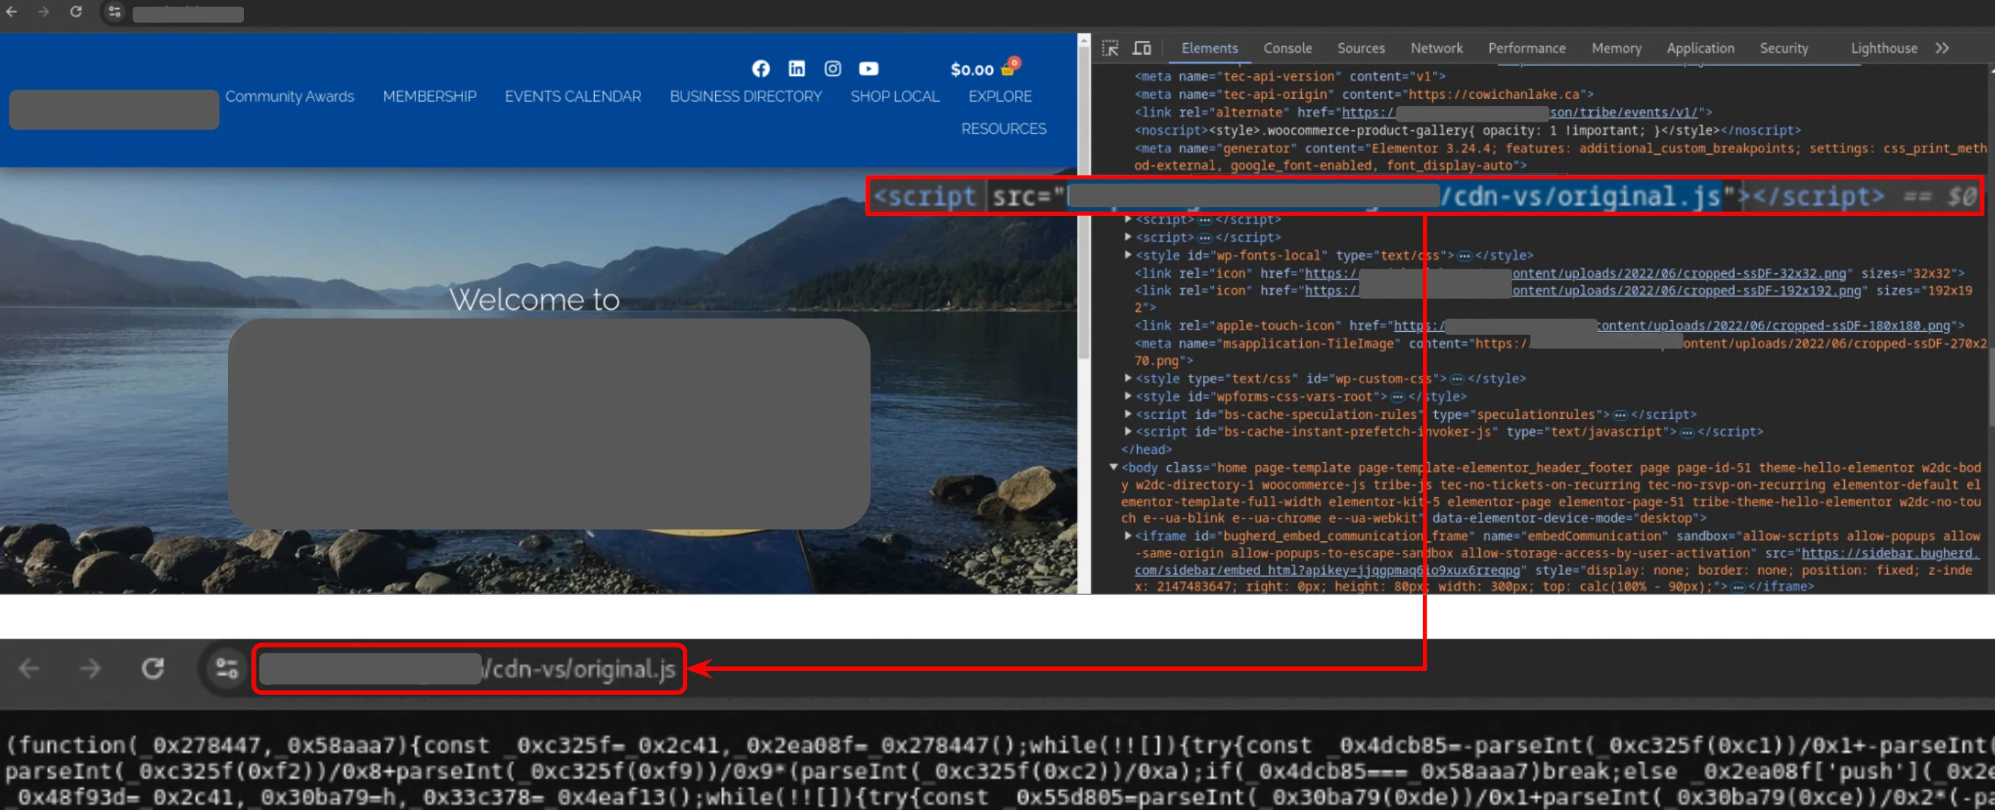Open the Security tab
This screenshot has width=1995, height=810.
[x=1783, y=48]
